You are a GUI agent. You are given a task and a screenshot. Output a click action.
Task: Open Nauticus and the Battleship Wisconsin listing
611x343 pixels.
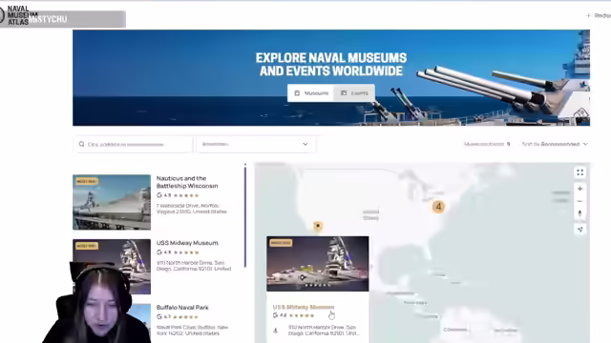click(187, 182)
